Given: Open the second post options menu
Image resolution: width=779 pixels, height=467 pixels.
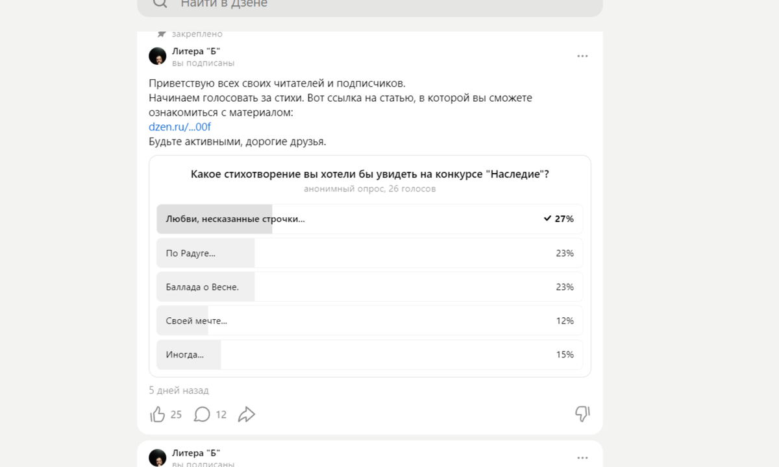Looking at the screenshot, I should (582, 457).
